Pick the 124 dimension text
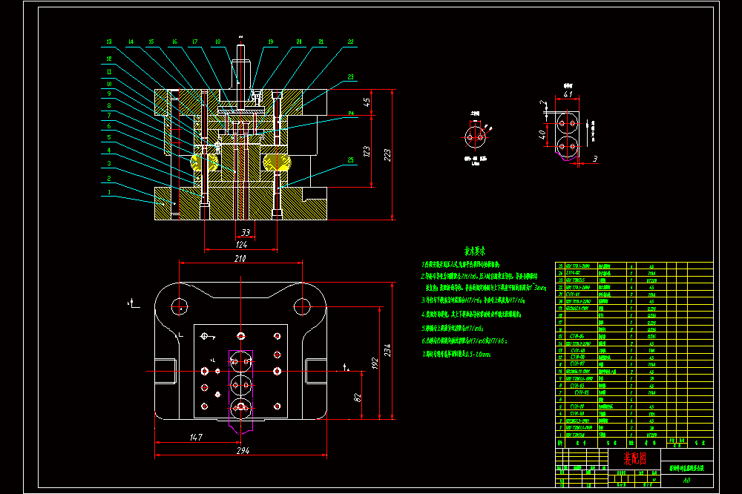The width and height of the screenshot is (742, 494). pyautogui.click(x=241, y=244)
